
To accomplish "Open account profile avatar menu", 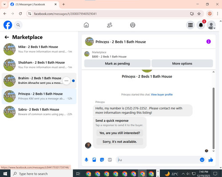I will (x=211, y=25).
